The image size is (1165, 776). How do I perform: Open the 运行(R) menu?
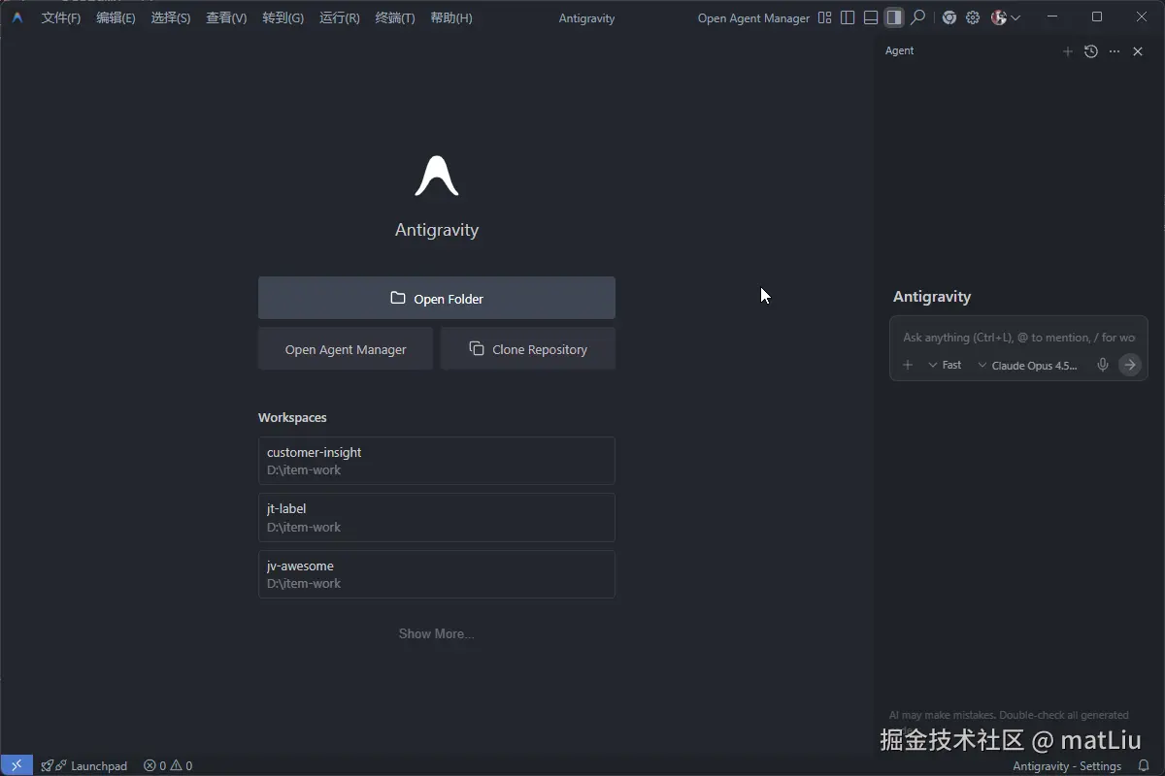[x=339, y=17]
